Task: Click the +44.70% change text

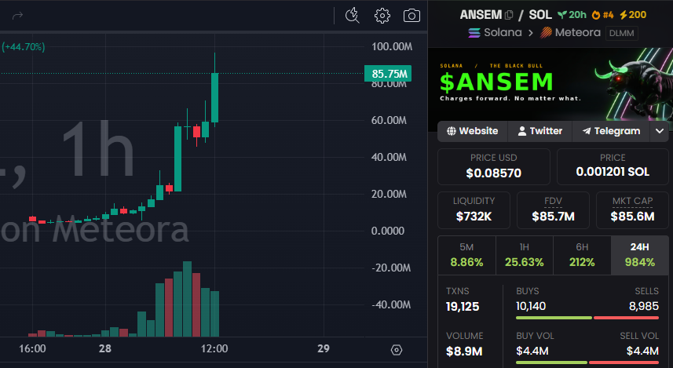Action: pos(24,47)
